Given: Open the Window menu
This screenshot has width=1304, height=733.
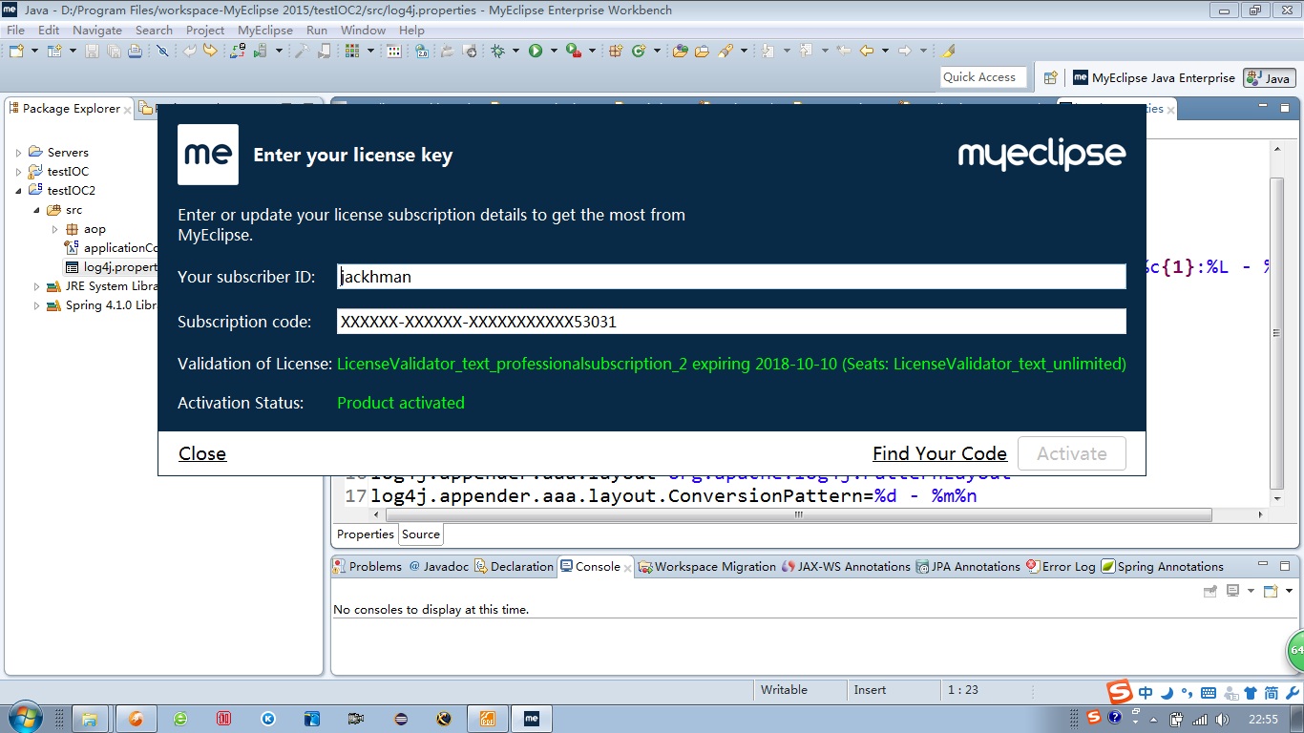Looking at the screenshot, I should pyautogui.click(x=363, y=30).
